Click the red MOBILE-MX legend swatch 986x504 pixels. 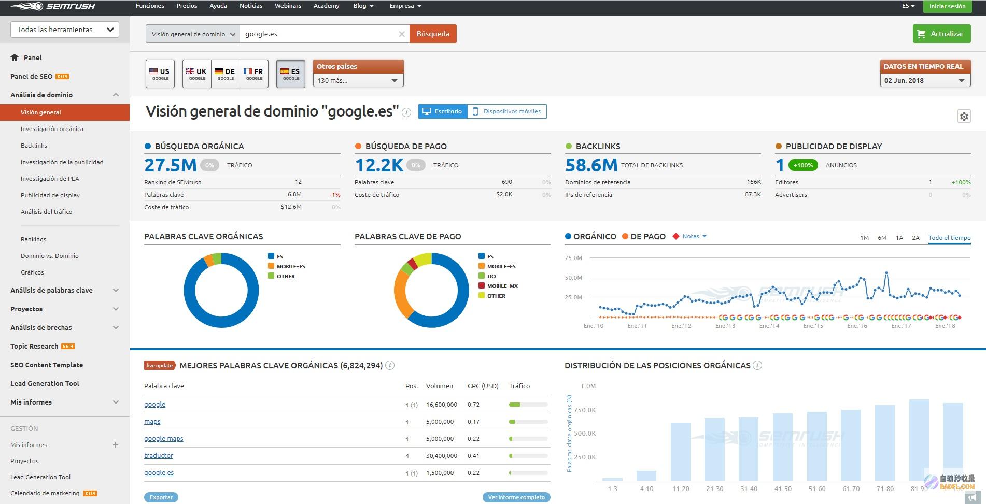pyautogui.click(x=482, y=286)
